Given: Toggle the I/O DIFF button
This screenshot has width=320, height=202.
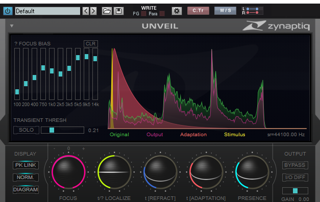Looking at the screenshot, I should pyautogui.click(x=295, y=178).
